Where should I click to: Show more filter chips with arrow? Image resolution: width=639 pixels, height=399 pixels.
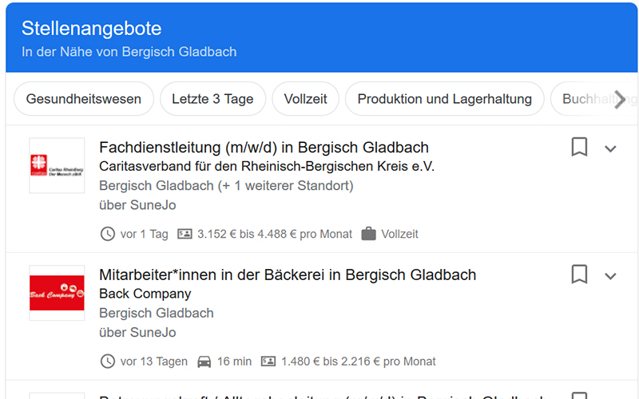[x=620, y=99]
